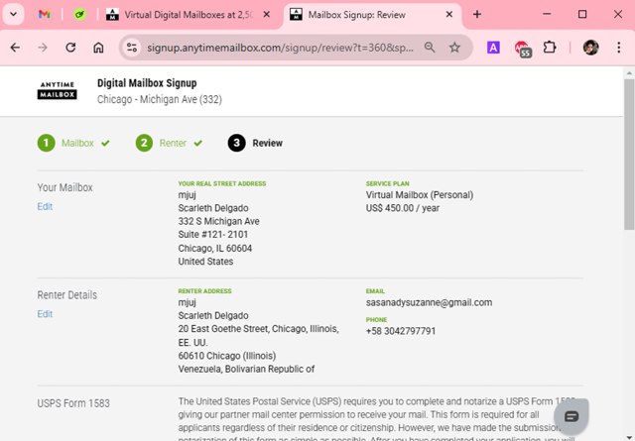Open the Gmail pinned tab
The width and height of the screenshot is (635, 441).
point(44,15)
